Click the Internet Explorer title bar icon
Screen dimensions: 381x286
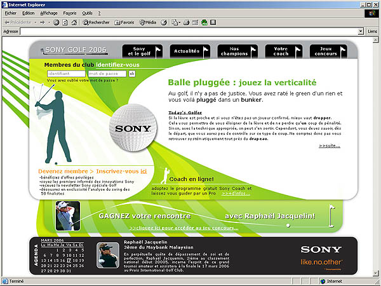4,4
